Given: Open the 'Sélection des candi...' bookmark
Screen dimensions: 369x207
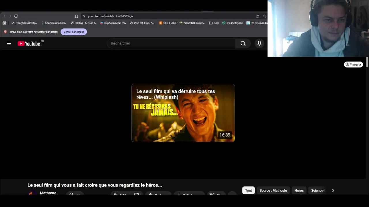Looking at the screenshot, I should point(54,23).
